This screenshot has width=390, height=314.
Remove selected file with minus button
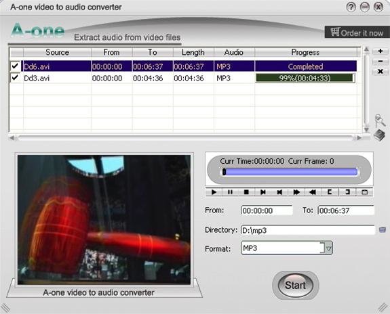[x=380, y=62]
